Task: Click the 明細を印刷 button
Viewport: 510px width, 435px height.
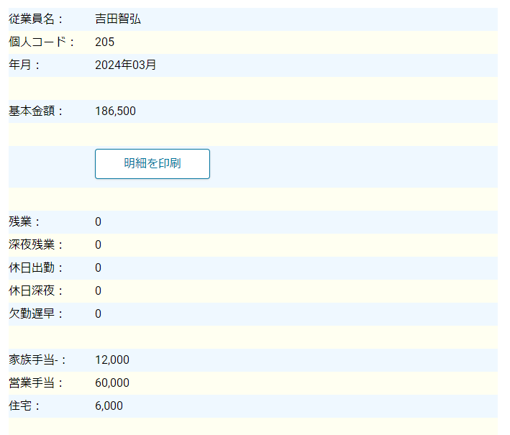Action: (152, 164)
